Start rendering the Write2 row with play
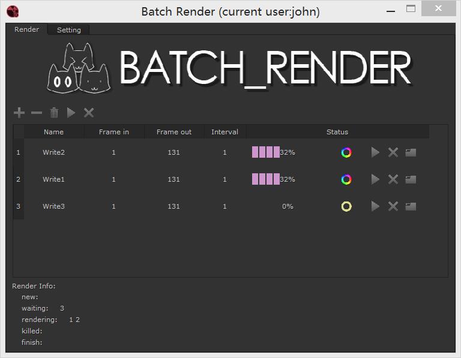The height and width of the screenshot is (358, 461). (375, 152)
